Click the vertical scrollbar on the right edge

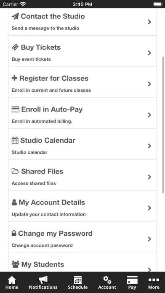163,125
